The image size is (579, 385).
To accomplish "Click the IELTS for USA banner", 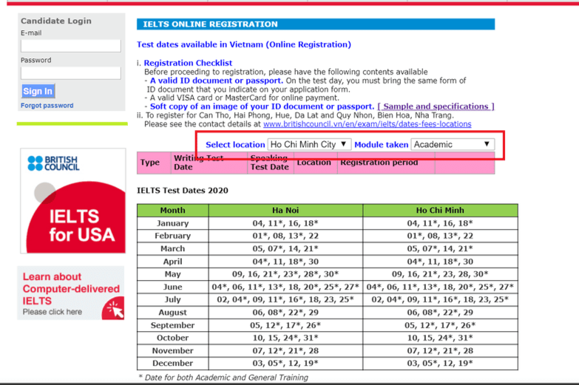I will click(73, 201).
